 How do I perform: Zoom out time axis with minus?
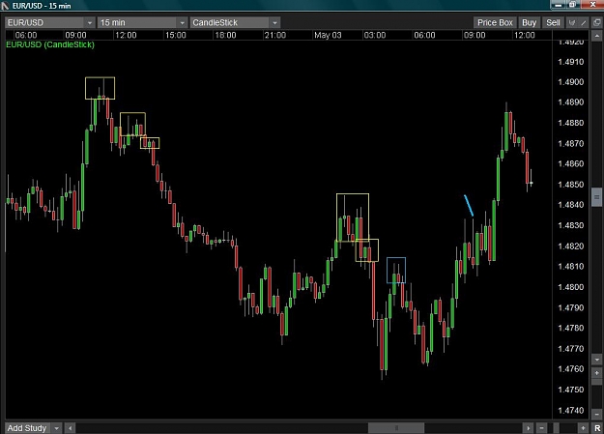pyautogui.click(x=541, y=428)
